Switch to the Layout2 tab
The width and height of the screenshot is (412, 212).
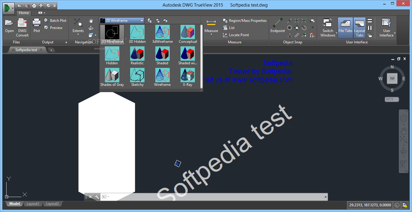(52, 204)
